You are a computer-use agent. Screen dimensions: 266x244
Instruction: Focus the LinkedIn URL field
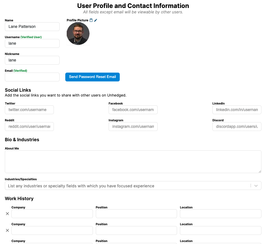point(237,110)
